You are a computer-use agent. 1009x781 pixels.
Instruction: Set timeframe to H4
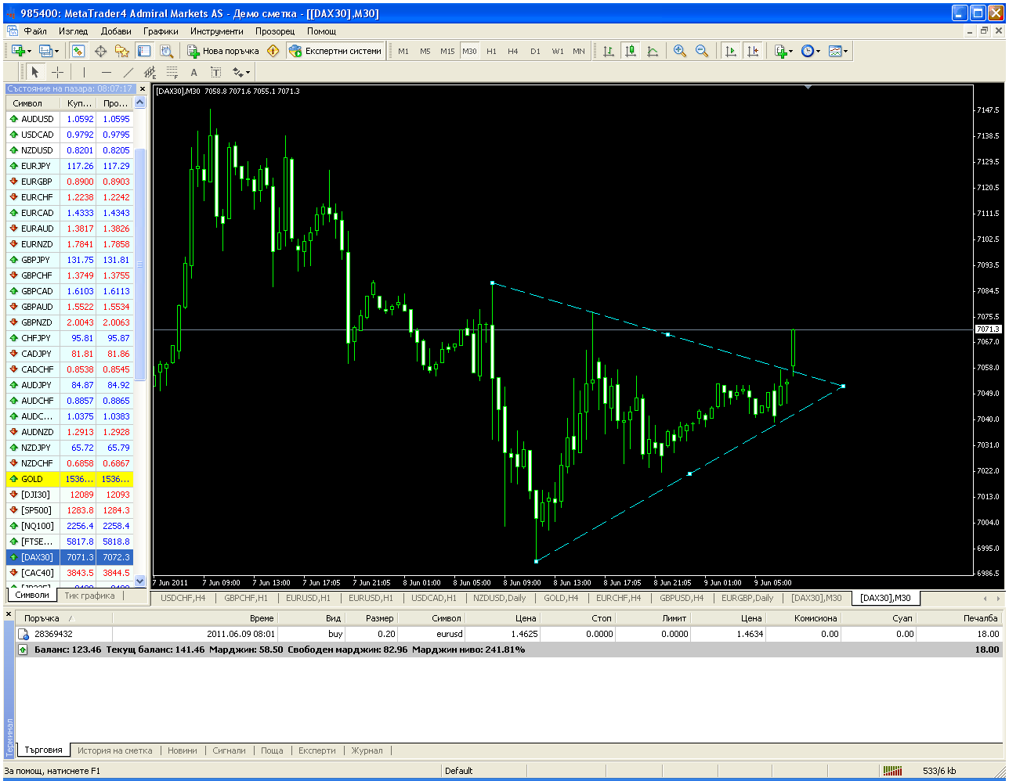513,51
